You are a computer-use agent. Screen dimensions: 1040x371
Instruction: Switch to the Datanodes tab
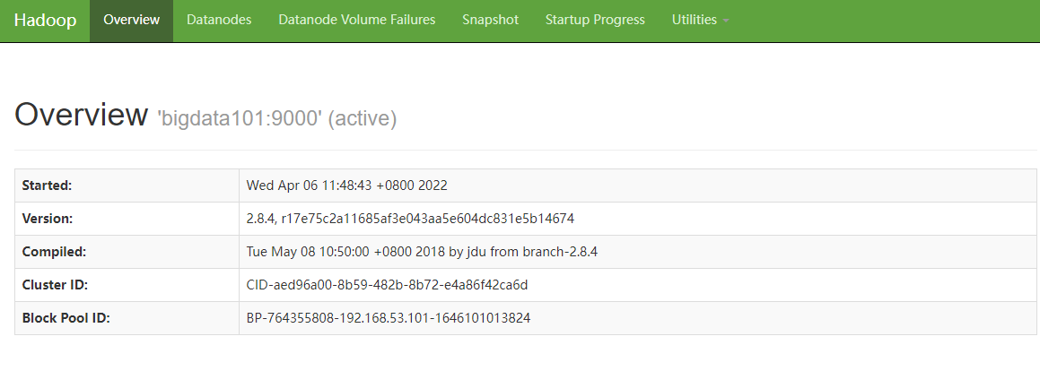coord(219,20)
